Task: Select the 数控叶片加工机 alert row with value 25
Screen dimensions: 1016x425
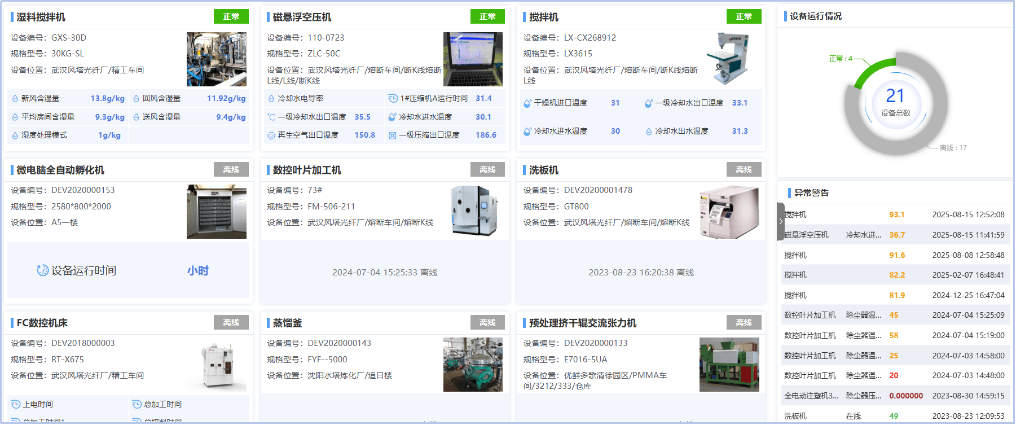Action: [x=895, y=356]
